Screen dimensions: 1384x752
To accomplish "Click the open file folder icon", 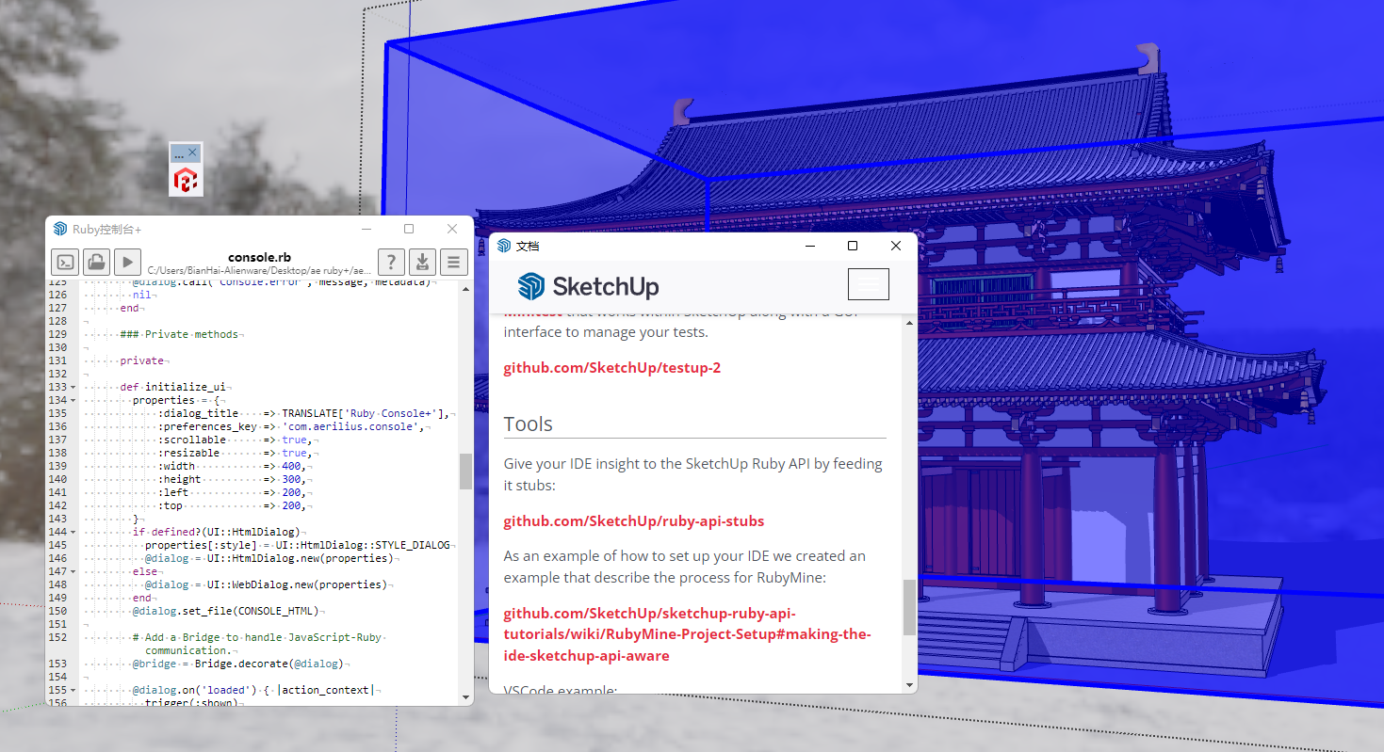I will tap(96, 262).
